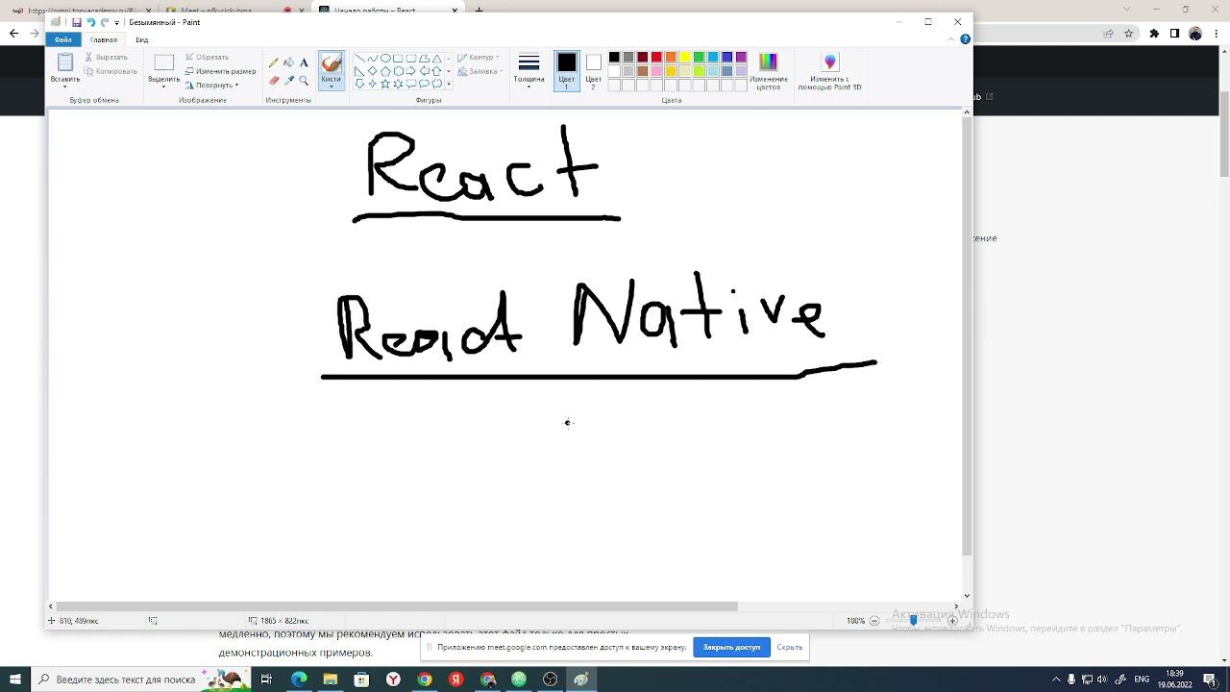The image size is (1230, 692).
Task: Pick the green color swatch
Action: (x=699, y=58)
